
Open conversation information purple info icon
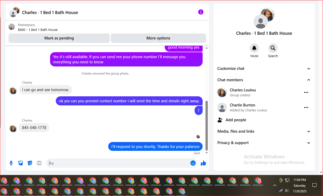point(201,12)
